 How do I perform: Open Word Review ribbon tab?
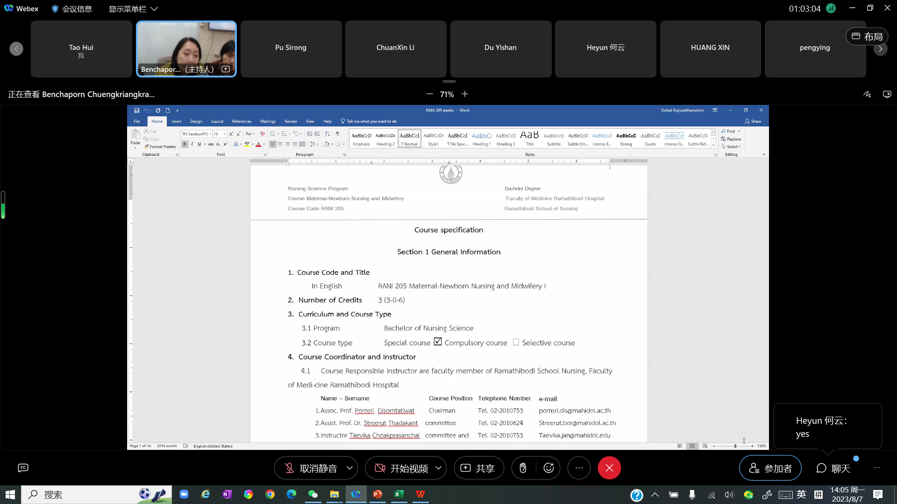291,121
